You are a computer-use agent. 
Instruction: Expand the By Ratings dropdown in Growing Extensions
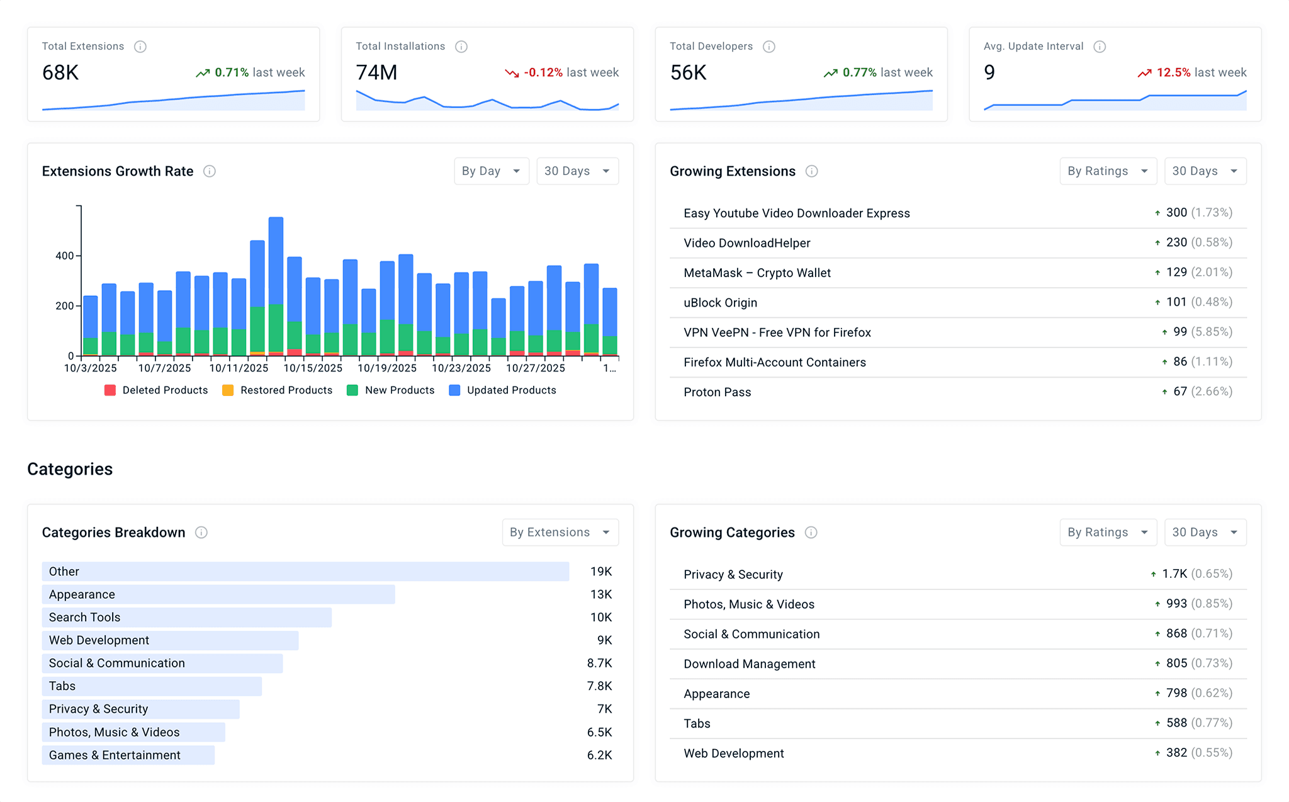[x=1108, y=171]
